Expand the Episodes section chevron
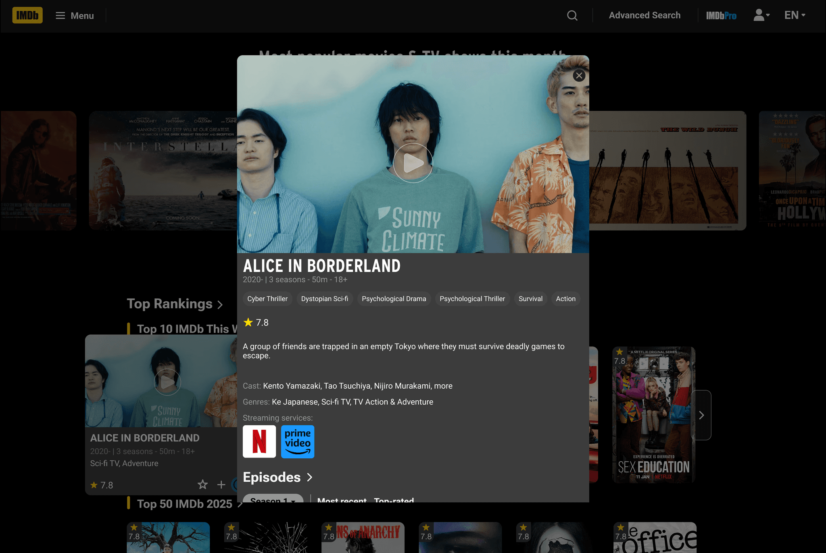Viewport: 826px width, 553px height. point(310,477)
